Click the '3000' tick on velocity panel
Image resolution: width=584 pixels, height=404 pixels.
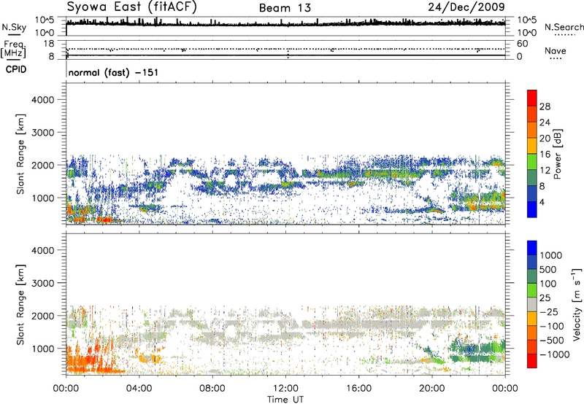click(42, 283)
